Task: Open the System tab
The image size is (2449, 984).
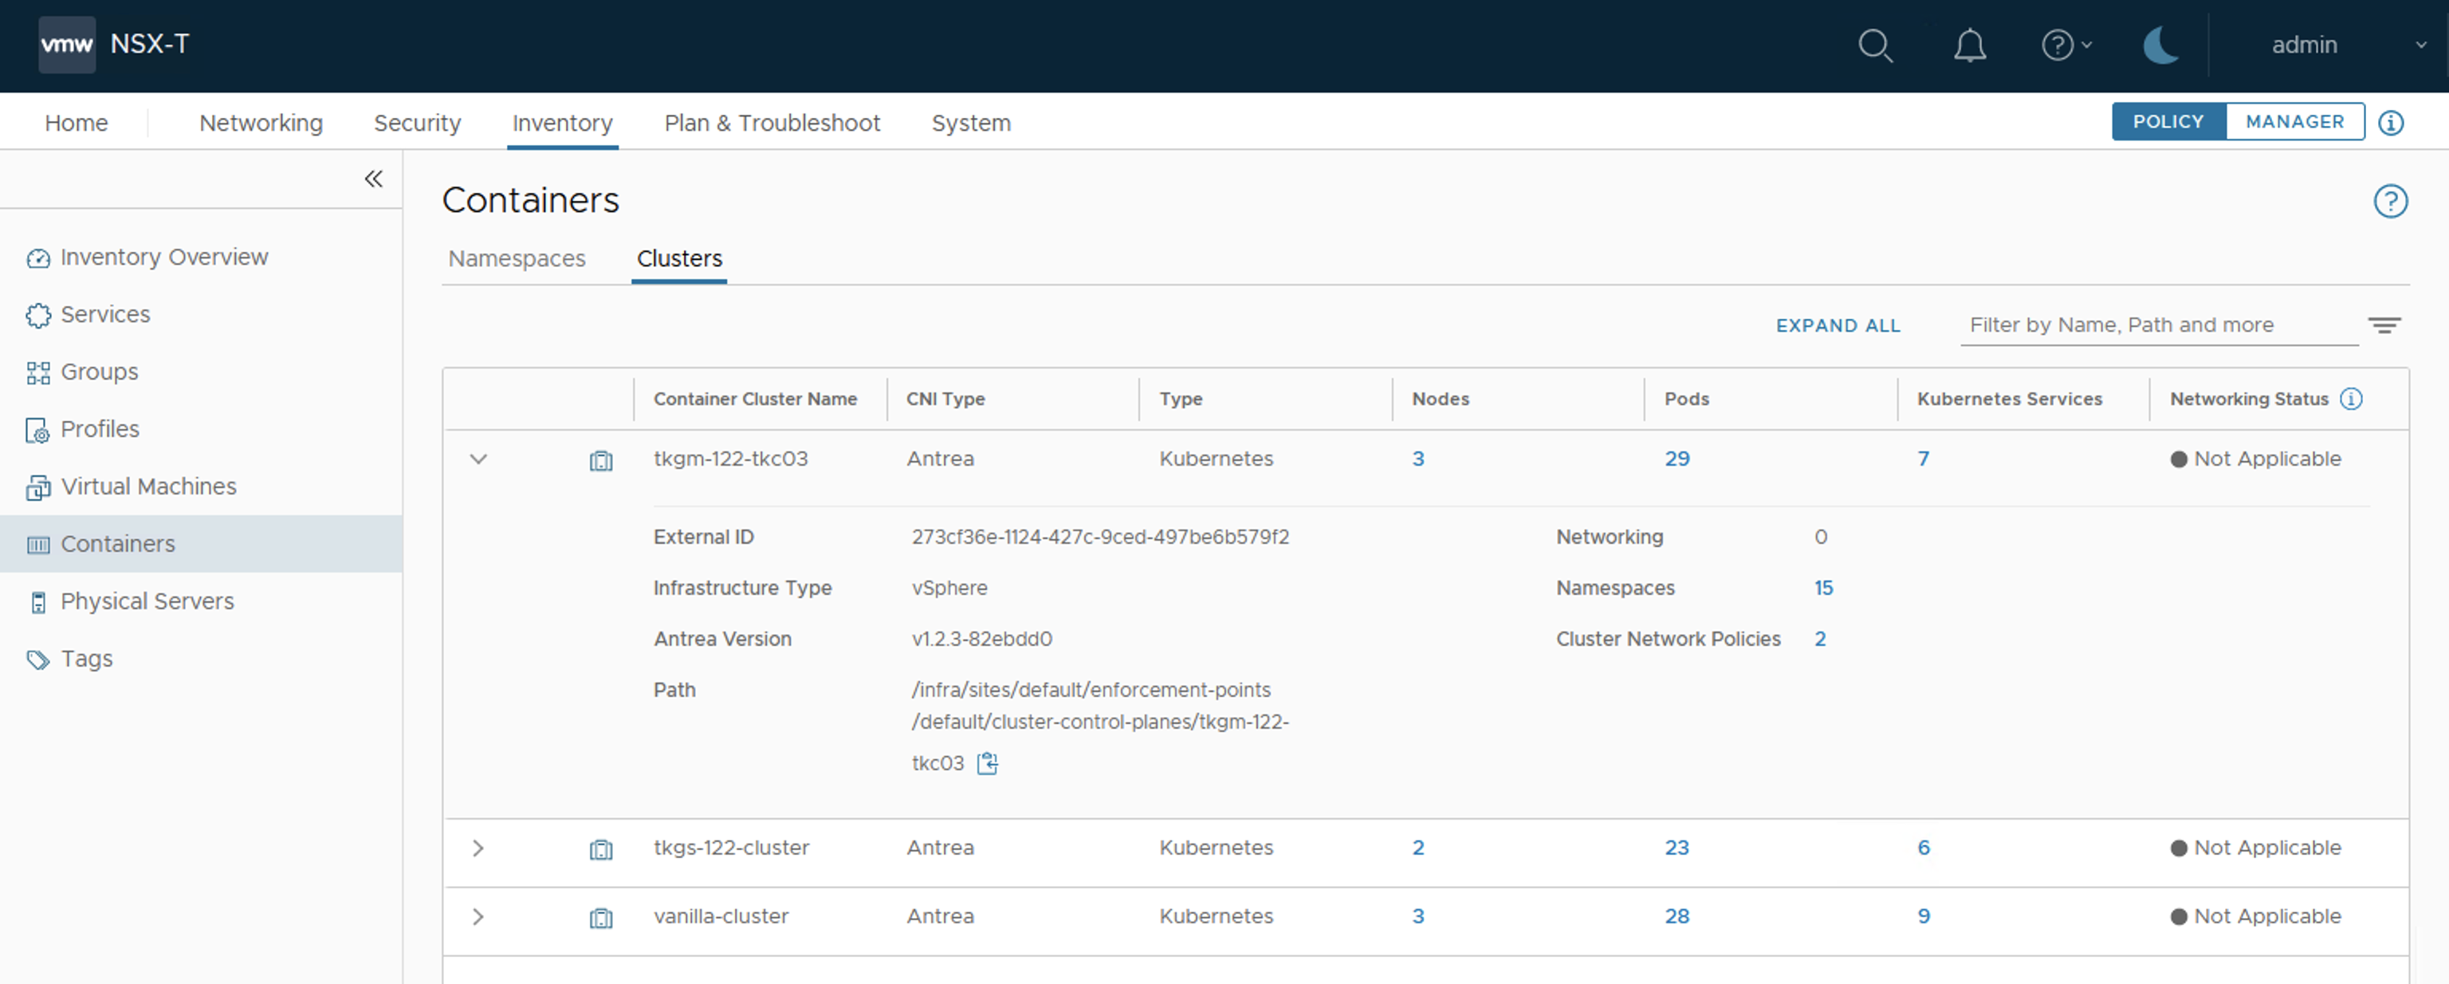Action: click(x=971, y=123)
